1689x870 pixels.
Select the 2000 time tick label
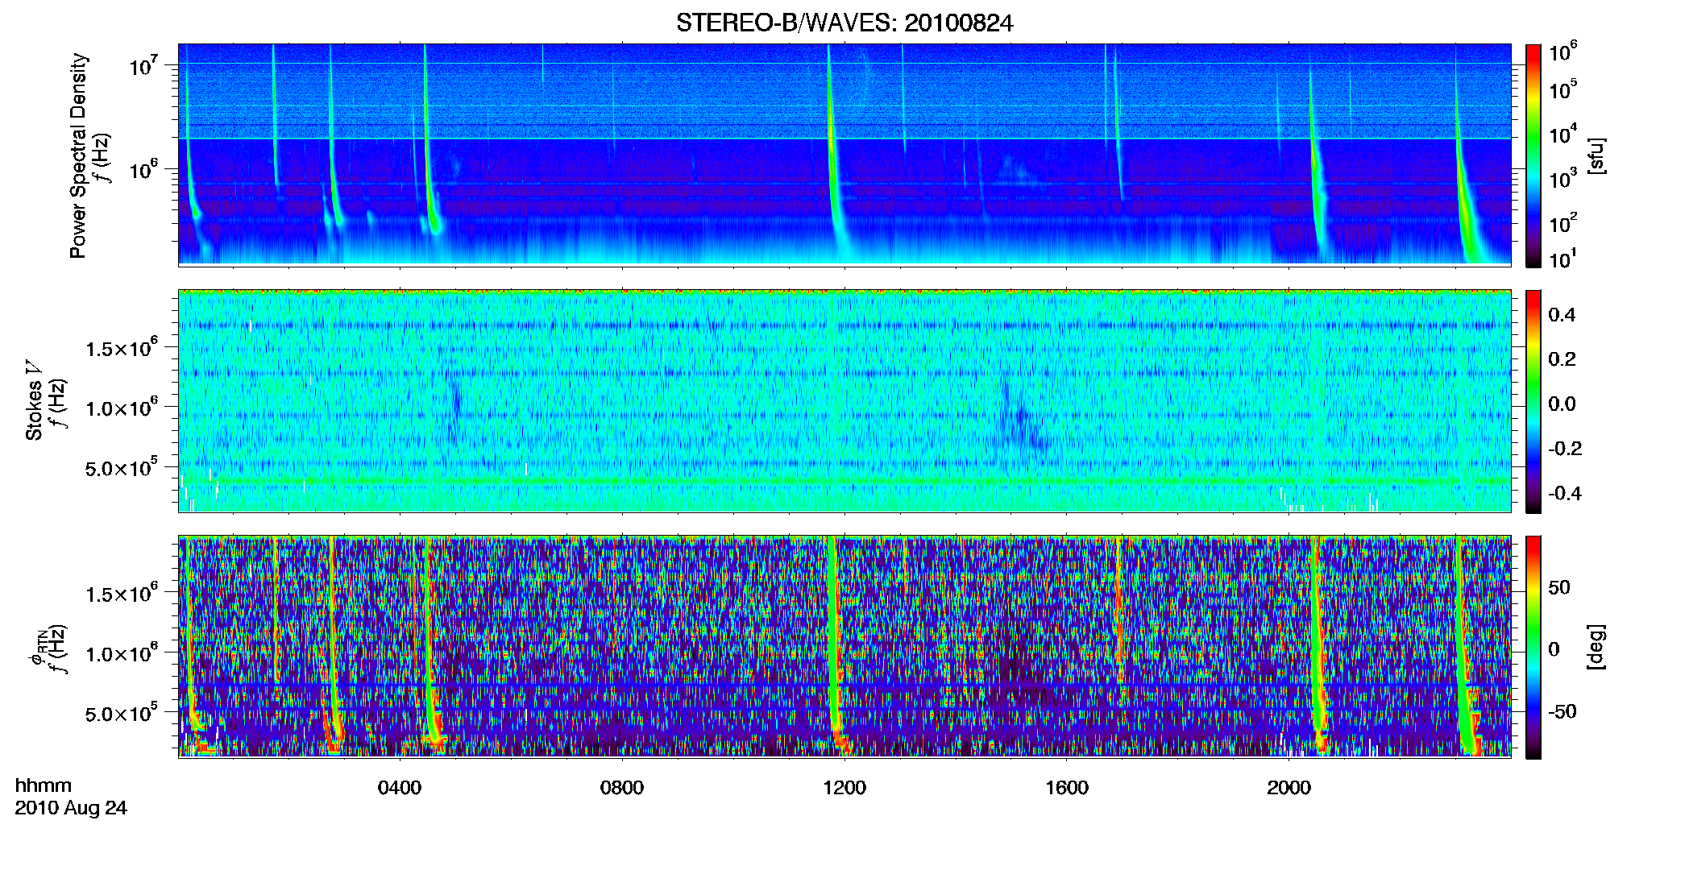(1289, 788)
